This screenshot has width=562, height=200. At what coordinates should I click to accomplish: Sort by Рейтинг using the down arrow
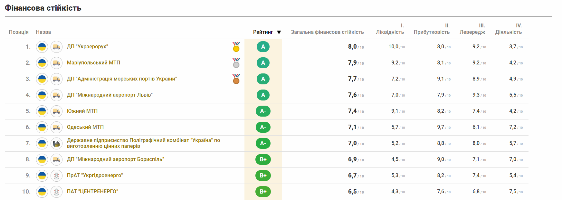click(279, 32)
